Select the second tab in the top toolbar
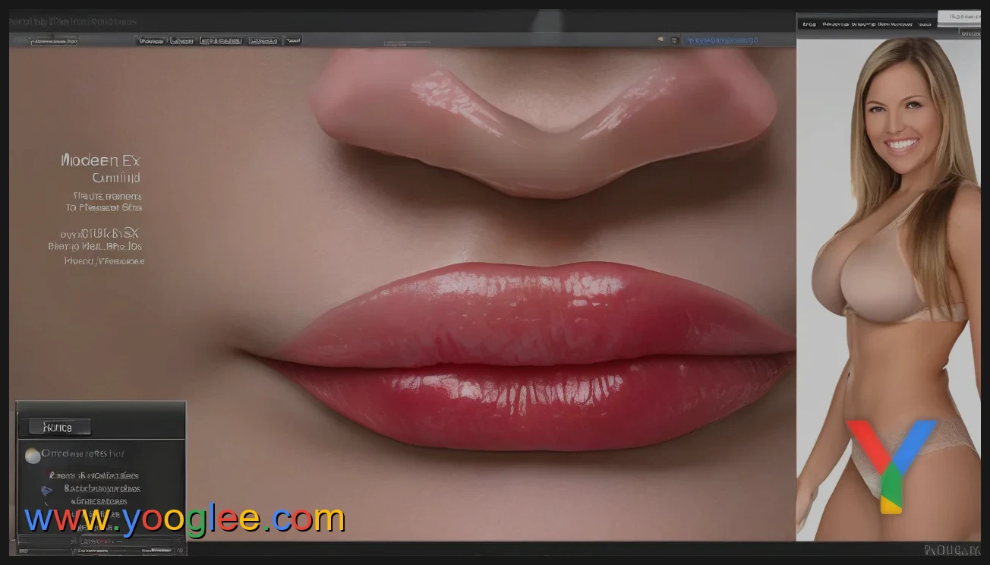The image size is (990, 565). point(181,40)
